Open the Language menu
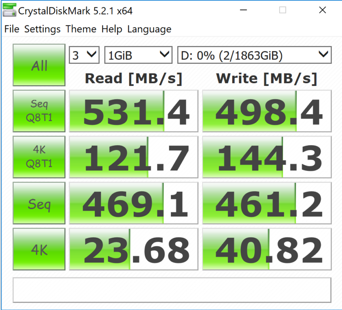 click(149, 29)
